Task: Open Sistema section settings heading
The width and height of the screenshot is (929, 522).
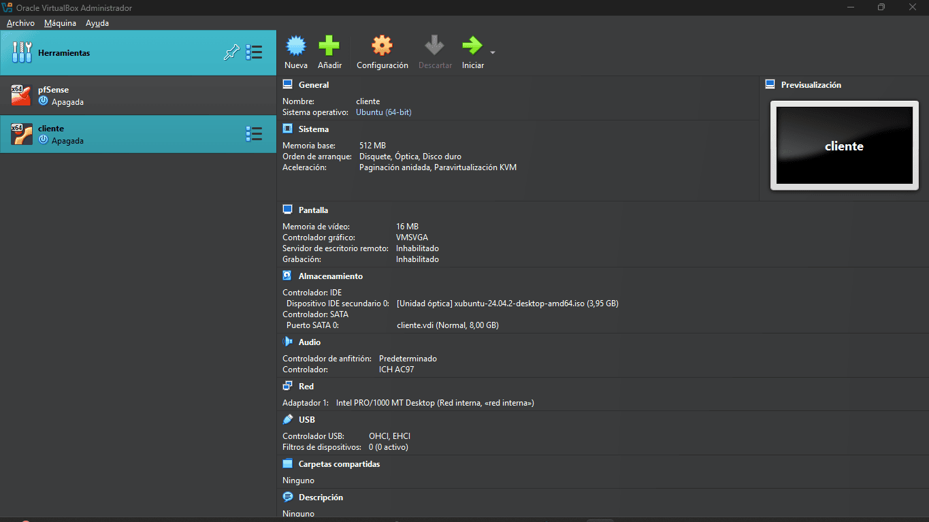Action: [x=314, y=129]
